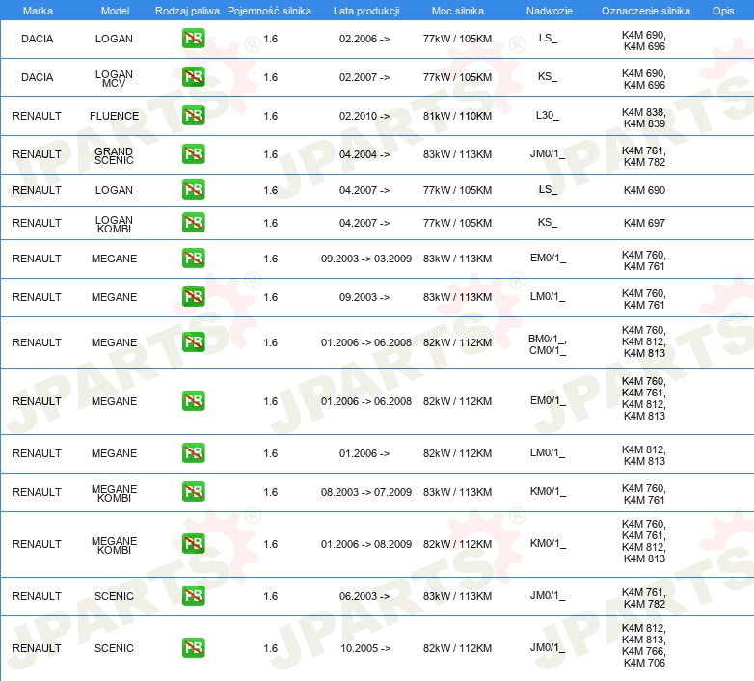Click the K4M 812, K4M 813, K4M 766, K4M 706 codes

pyautogui.click(x=644, y=645)
